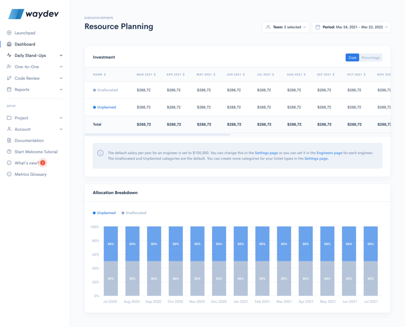405x327 pixels.
Task: Open the Documentation page
Action: coord(9,140)
